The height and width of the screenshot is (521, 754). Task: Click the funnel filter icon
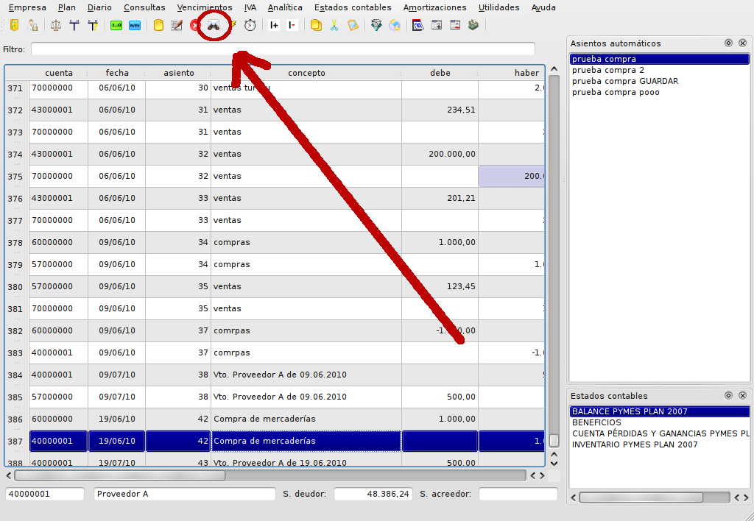[376, 25]
